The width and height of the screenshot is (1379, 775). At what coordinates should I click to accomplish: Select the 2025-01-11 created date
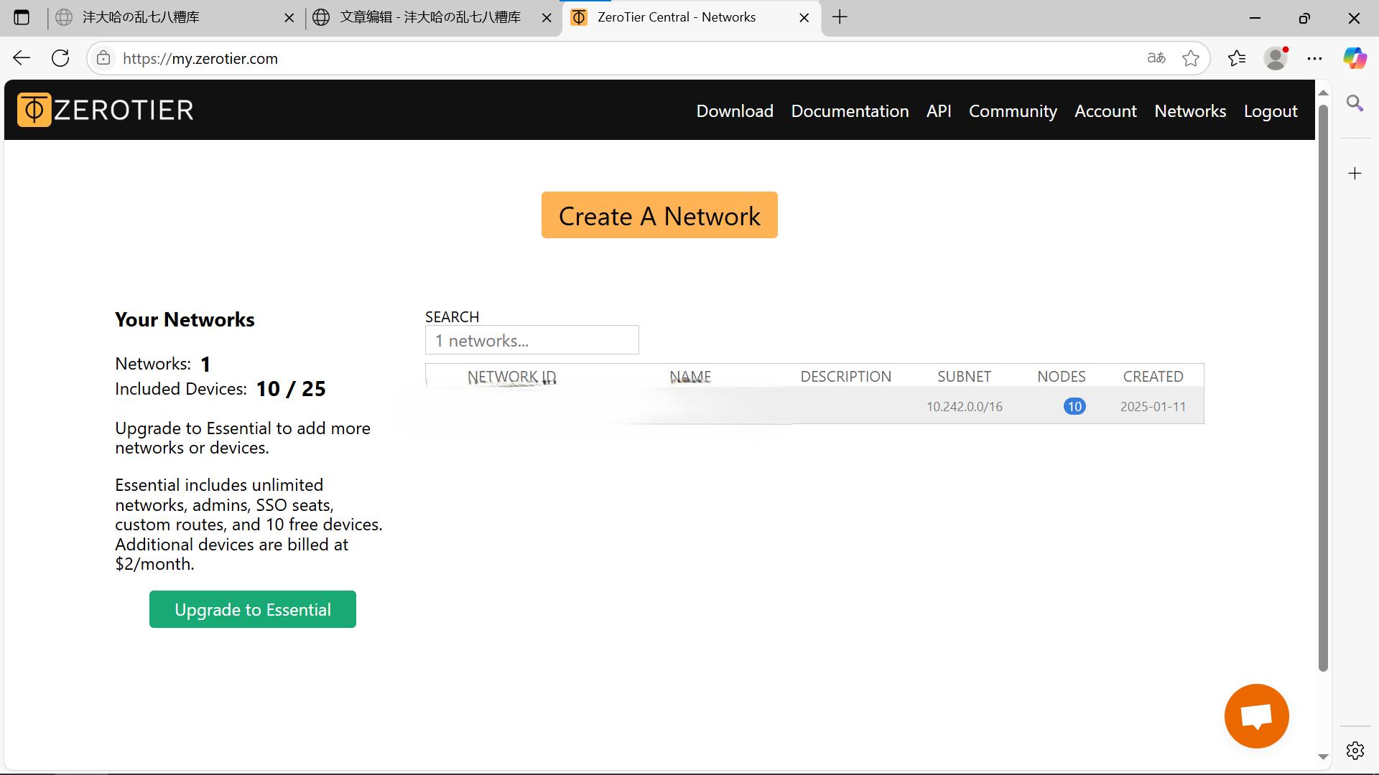tap(1153, 407)
